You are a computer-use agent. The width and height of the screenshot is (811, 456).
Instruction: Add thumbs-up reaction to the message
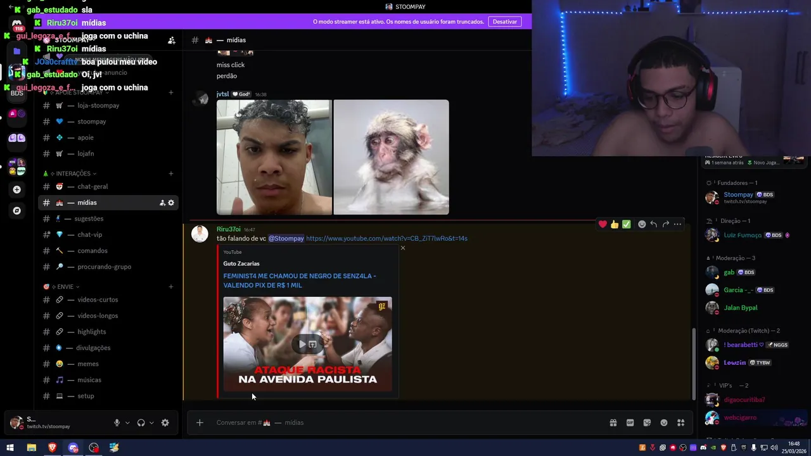[x=615, y=224]
